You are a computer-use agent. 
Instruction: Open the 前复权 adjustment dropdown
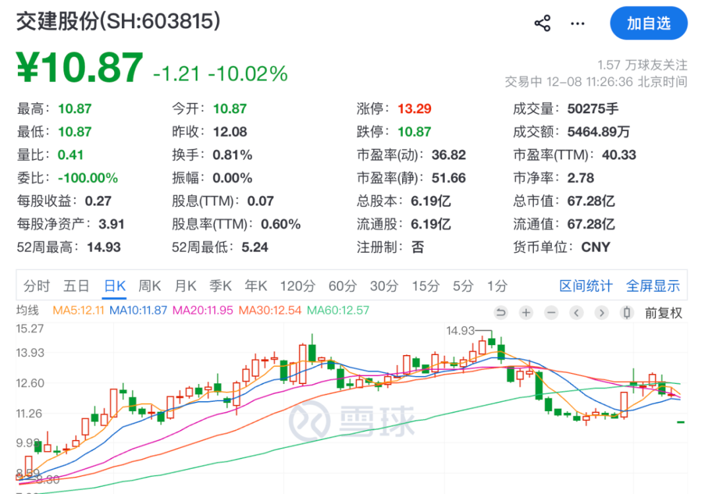click(663, 314)
